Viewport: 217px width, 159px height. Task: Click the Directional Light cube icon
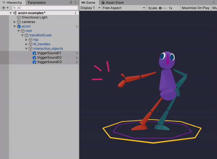[x=19, y=17]
